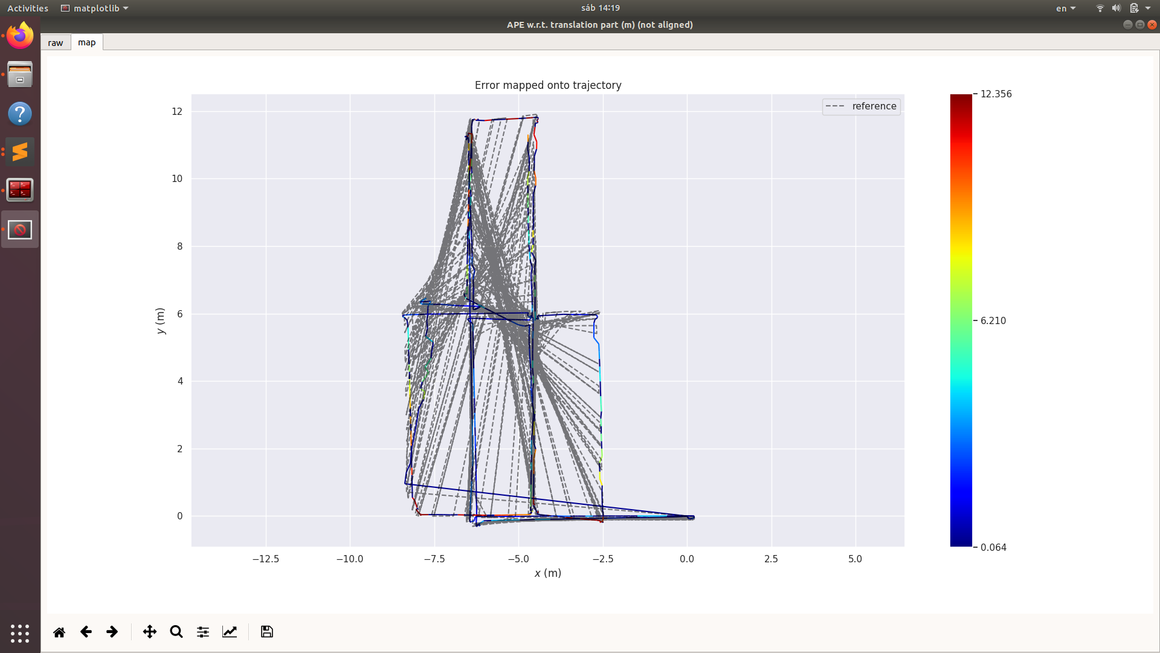Launch Firefox from the dock
Screen dimensions: 1160x653
point(19,35)
